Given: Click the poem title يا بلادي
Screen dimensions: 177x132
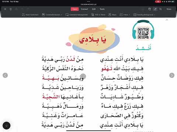Looking at the screenshot, I should 92,40.
